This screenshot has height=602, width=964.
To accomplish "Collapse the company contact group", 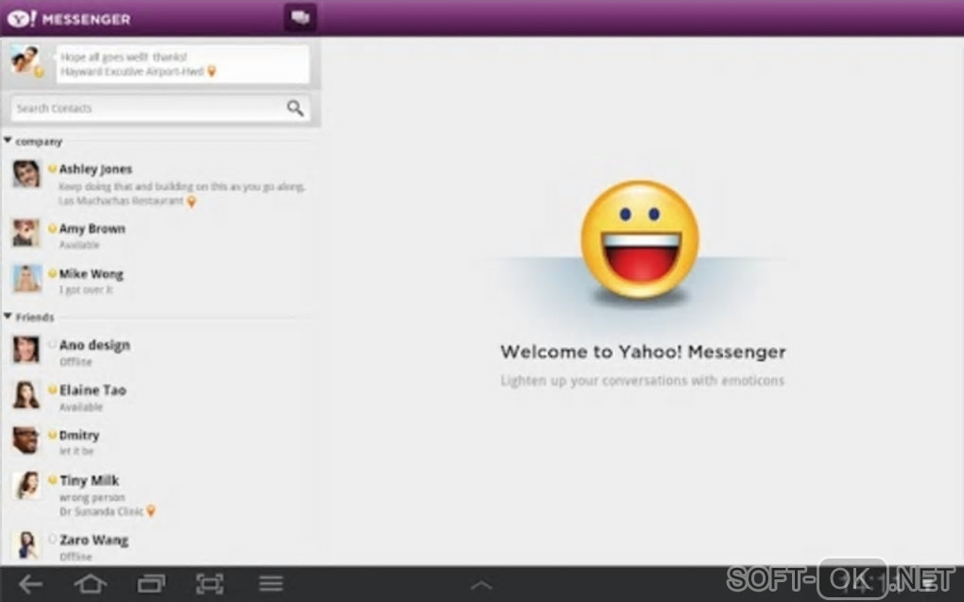I will pyautogui.click(x=8, y=141).
